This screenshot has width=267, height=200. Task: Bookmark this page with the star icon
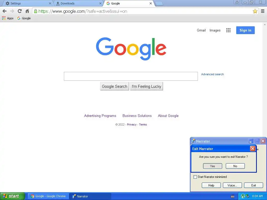pos(255,11)
